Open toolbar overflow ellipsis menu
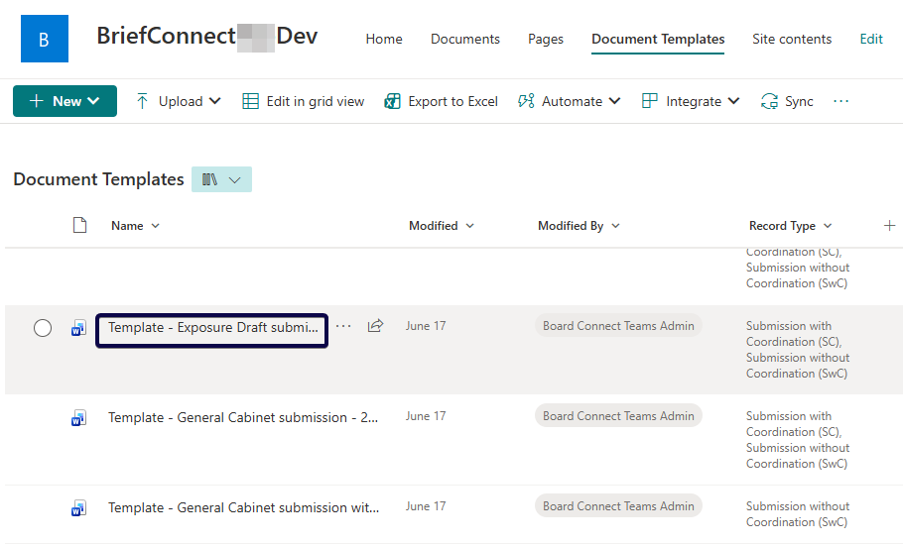 click(841, 101)
